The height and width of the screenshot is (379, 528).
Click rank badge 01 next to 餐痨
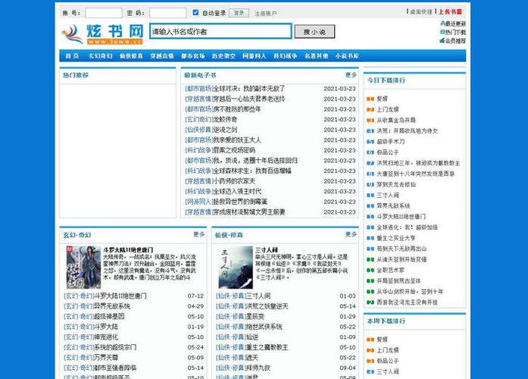pyautogui.click(x=370, y=99)
